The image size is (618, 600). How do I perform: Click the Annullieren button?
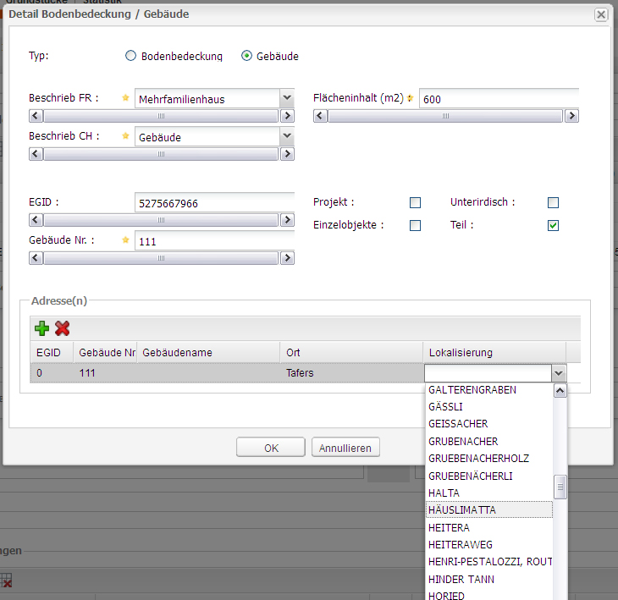coord(345,448)
